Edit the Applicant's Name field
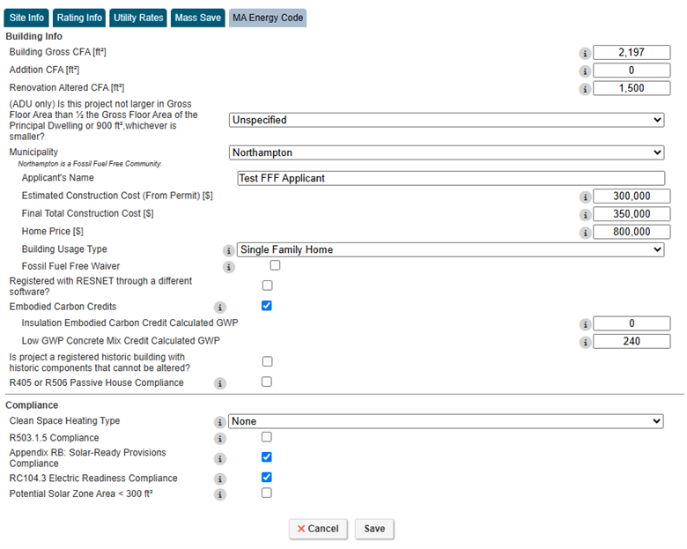This screenshot has width=687, height=549. (x=451, y=178)
